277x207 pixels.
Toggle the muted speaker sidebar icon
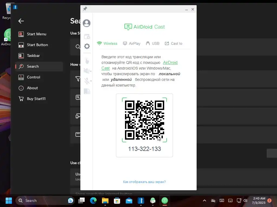click(86, 71)
